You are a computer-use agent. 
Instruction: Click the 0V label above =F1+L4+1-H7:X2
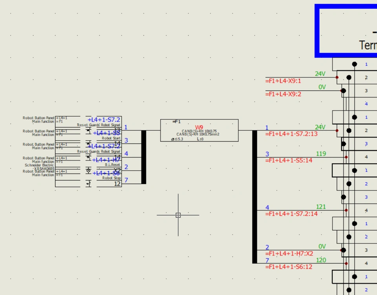322,246
